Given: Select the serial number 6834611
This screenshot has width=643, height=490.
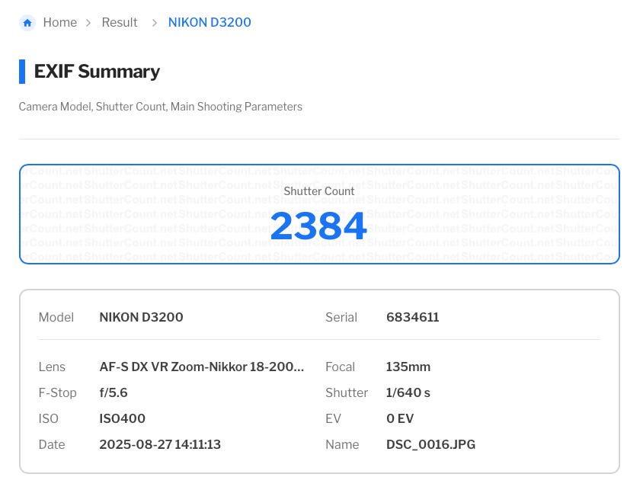Looking at the screenshot, I should tap(412, 318).
